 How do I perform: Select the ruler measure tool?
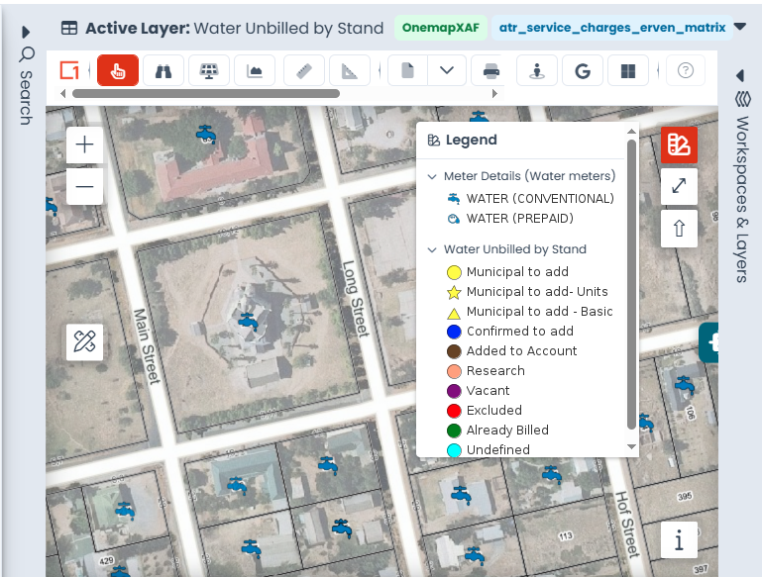point(304,71)
